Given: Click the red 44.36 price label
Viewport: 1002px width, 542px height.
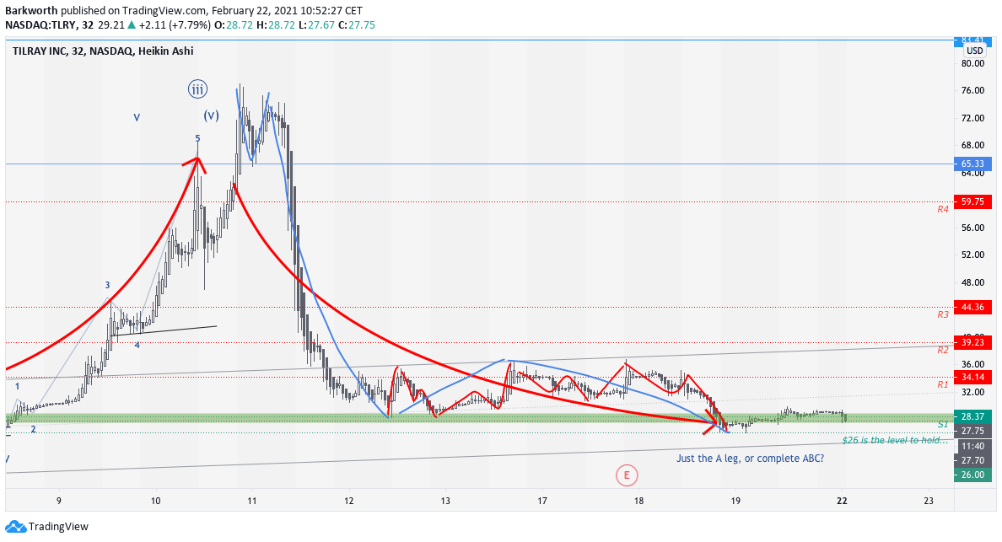Looking at the screenshot, I should point(972,307).
